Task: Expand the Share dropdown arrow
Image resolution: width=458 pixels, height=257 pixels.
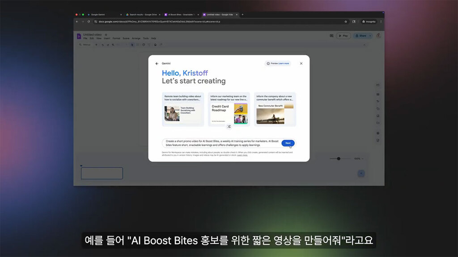Action: (370, 36)
